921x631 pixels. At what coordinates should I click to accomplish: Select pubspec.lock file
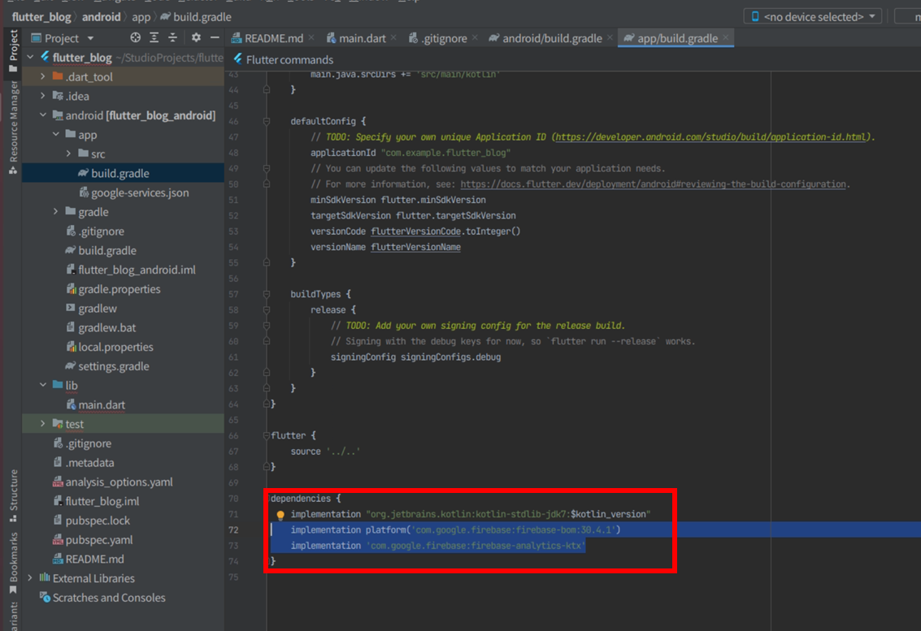(91, 521)
